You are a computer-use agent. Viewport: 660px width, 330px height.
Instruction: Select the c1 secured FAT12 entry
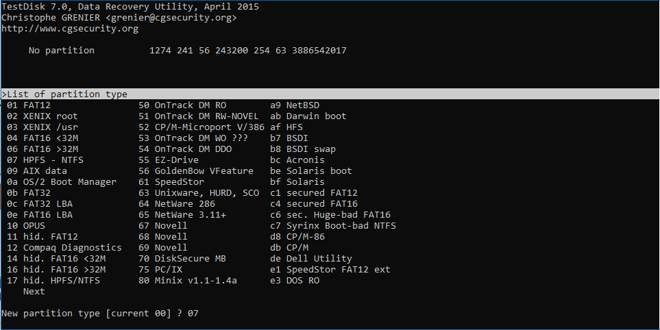[314, 192]
